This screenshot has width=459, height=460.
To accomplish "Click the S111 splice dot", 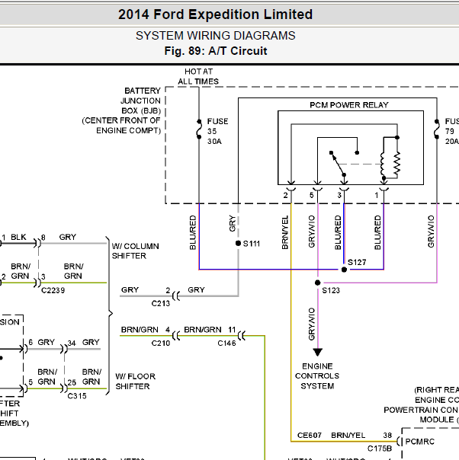I will click(x=238, y=243).
